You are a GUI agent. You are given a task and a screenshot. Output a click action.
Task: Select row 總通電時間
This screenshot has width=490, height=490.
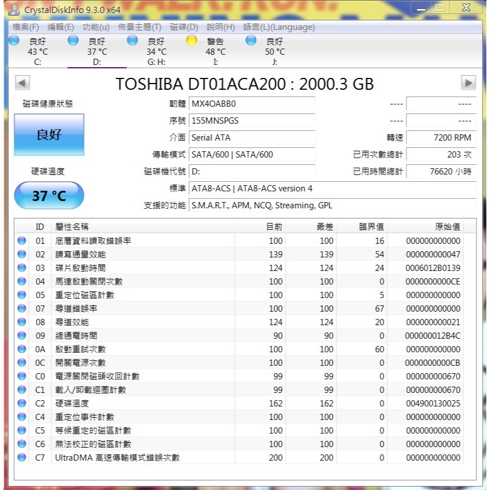coord(239,335)
